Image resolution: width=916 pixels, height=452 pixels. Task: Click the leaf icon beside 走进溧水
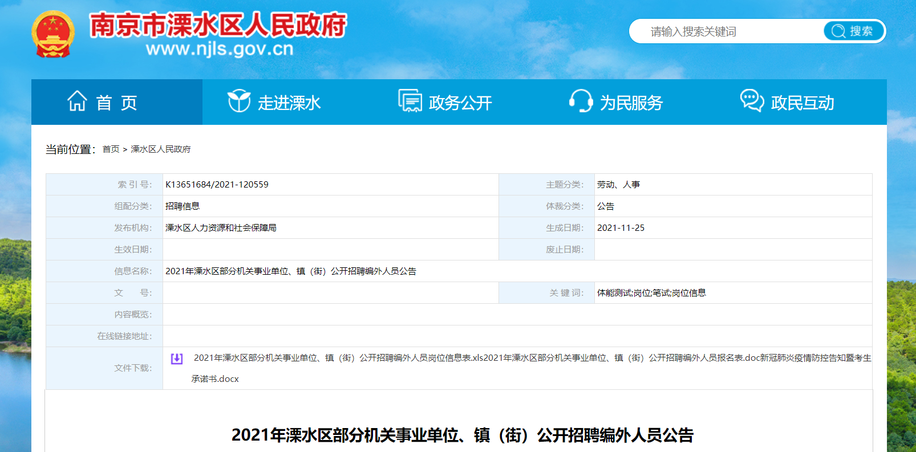[239, 101]
